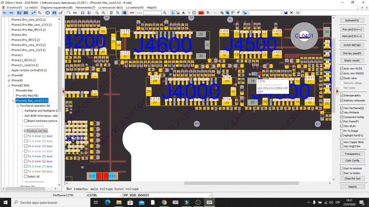The width and height of the screenshot is (369, 207).
Task: Click the magnifier beside the Key field
Action: coord(165,13)
